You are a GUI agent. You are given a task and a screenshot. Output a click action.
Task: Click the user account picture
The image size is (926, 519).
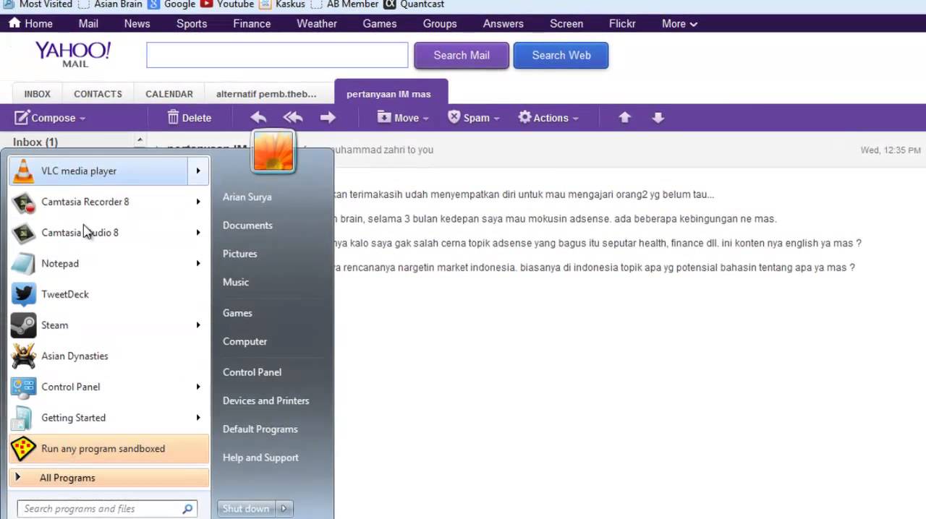point(273,151)
